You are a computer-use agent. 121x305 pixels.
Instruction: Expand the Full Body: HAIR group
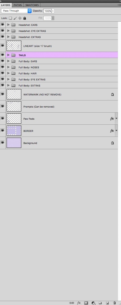(8, 73)
